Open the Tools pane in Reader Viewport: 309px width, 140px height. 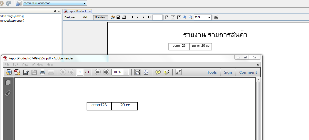[x=212, y=72]
